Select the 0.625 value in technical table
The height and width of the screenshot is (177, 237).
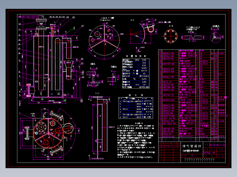[144, 68]
